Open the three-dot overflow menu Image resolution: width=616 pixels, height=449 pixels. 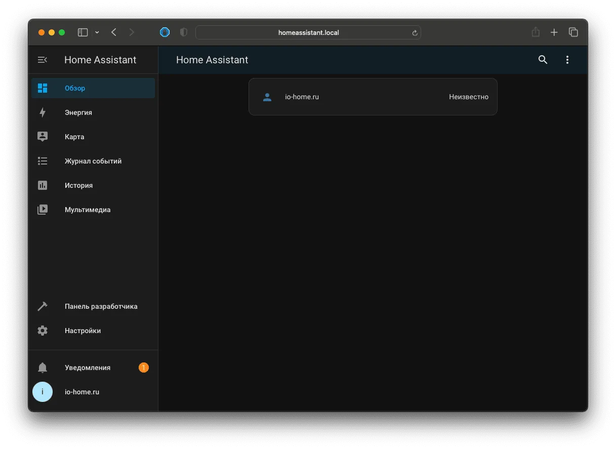(x=567, y=60)
